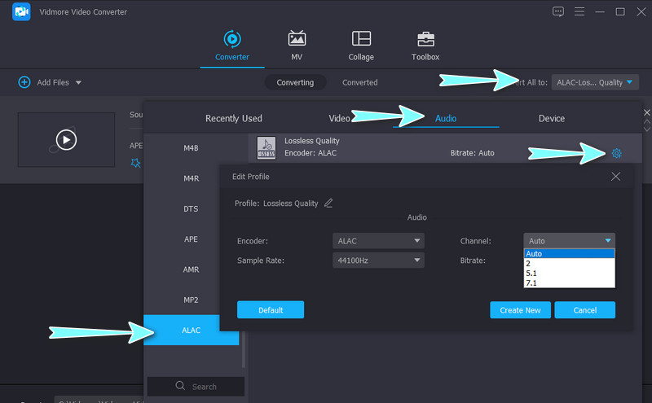The image size is (652, 403).
Task: Click the Default button
Action: 271,310
